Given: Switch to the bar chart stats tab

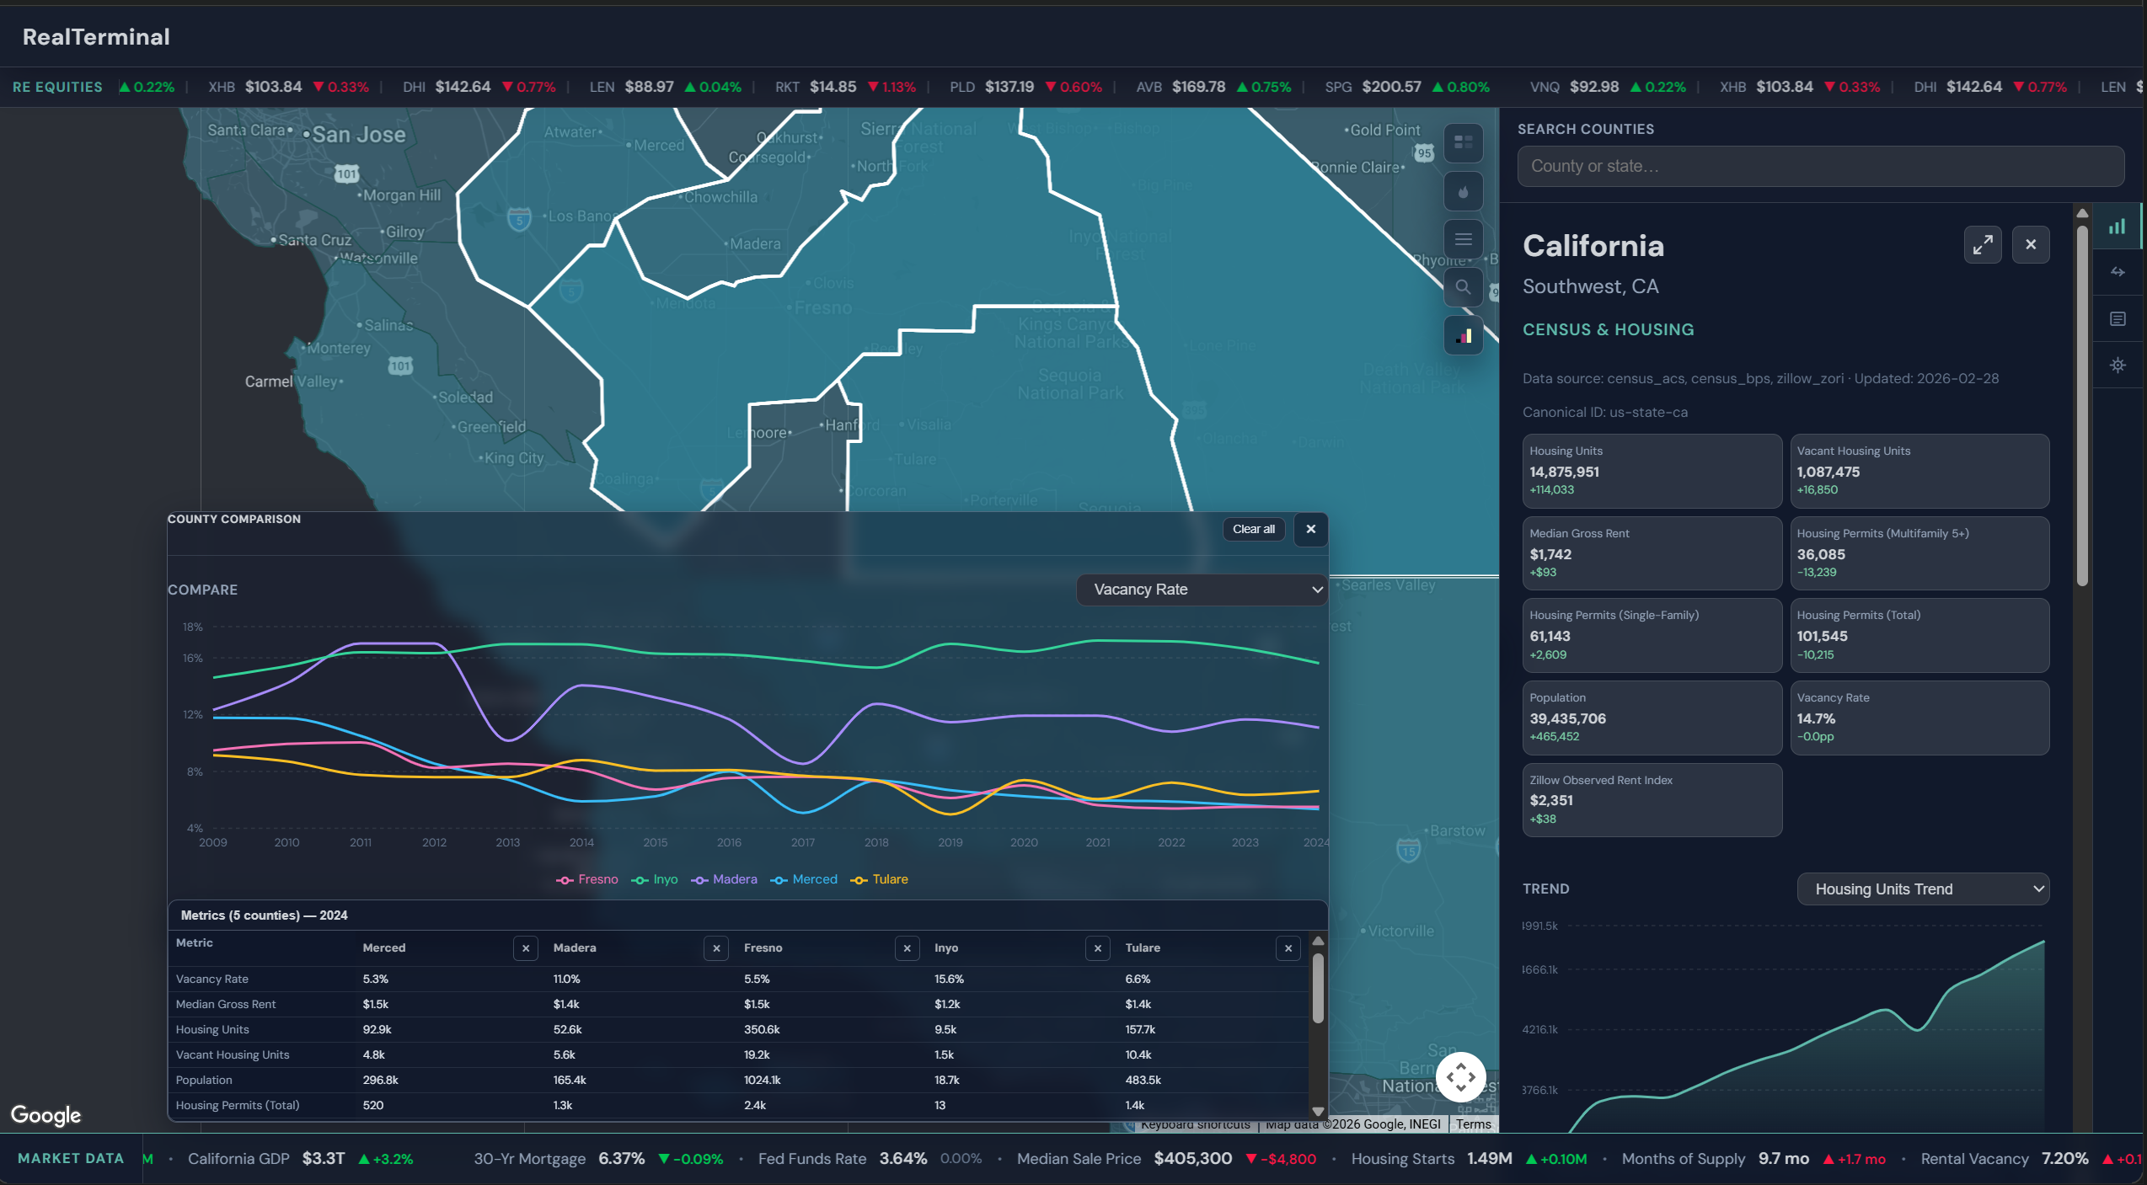Looking at the screenshot, I should pos(2118,226).
